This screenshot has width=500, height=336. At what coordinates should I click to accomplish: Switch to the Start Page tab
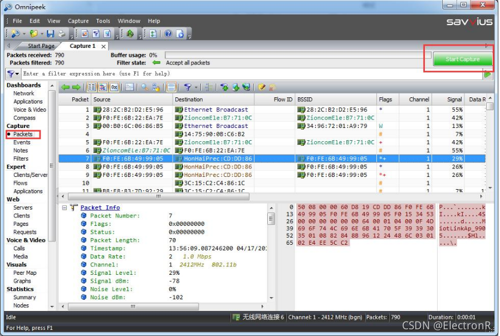41,46
